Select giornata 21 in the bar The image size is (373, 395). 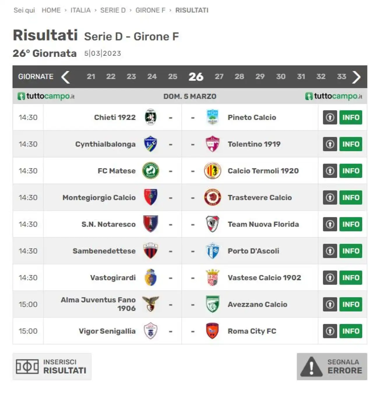coord(91,77)
